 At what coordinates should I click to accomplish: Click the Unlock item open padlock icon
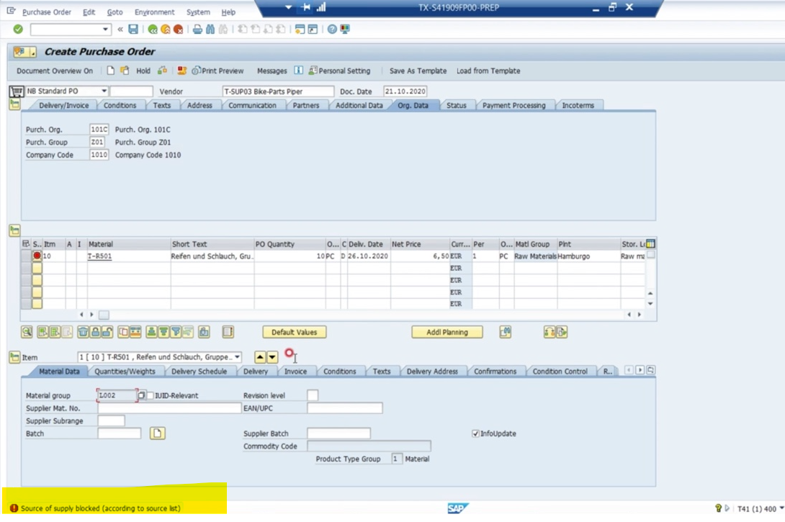[x=107, y=332]
